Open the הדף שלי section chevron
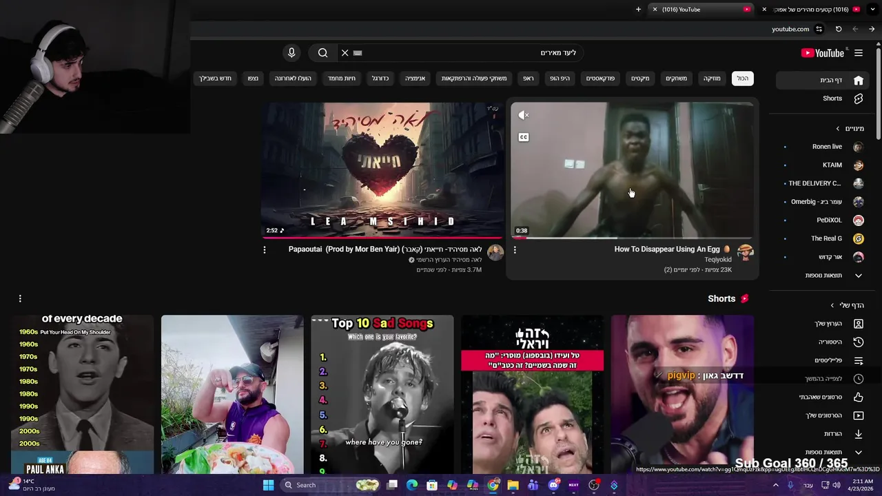 (832, 305)
